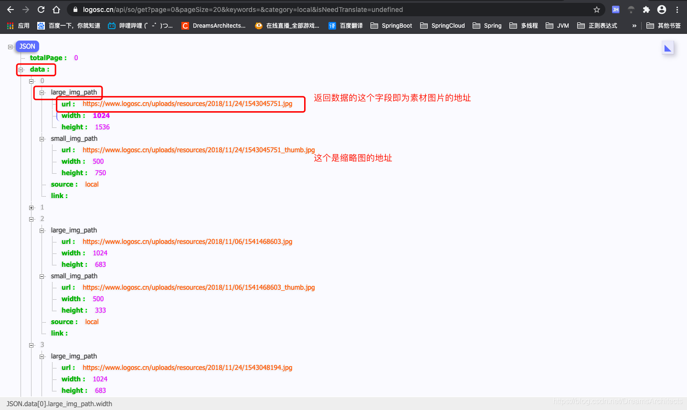687x410 pixels.
Task: Click the JSON root badge
Action: pyautogui.click(x=27, y=46)
